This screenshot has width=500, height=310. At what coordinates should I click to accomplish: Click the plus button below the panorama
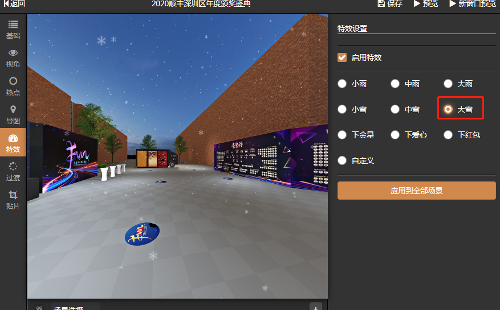point(316,307)
